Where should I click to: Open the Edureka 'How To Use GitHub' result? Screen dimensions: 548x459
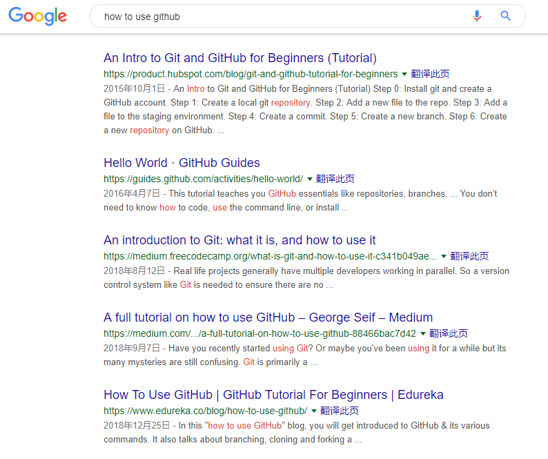(x=273, y=395)
